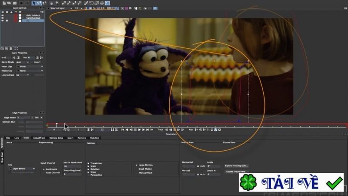Select the Transform move cross tool
348x196 pixels.
click(x=102, y=3)
